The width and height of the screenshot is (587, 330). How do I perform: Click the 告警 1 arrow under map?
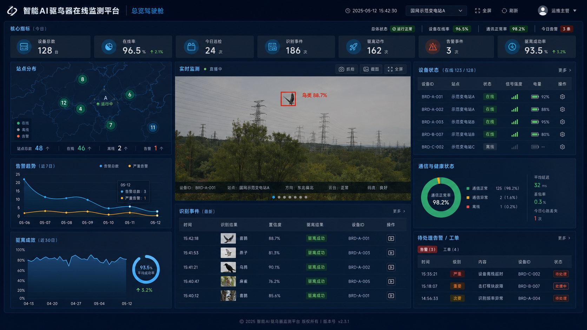coord(161,149)
